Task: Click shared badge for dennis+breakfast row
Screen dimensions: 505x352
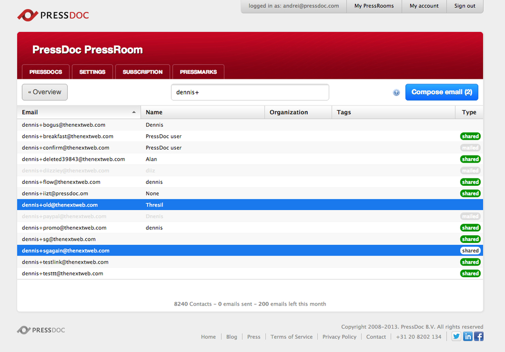Action: (x=470, y=136)
